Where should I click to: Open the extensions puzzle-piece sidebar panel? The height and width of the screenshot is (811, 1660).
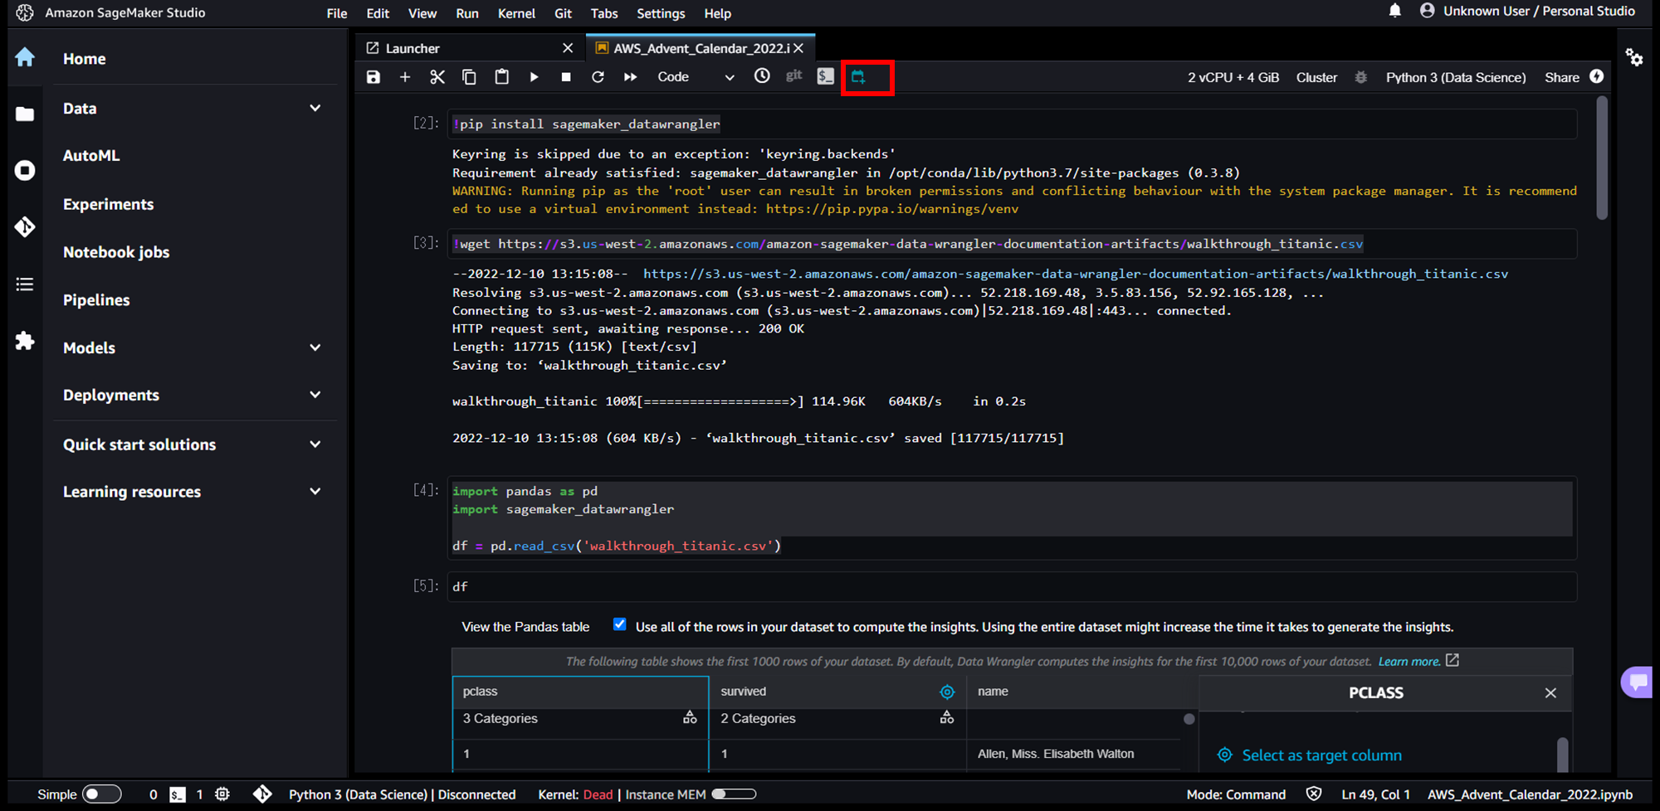coord(25,342)
